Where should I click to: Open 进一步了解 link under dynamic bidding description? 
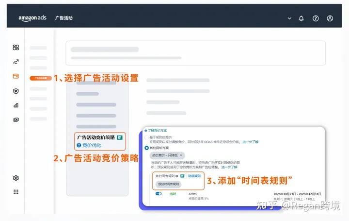229,167
